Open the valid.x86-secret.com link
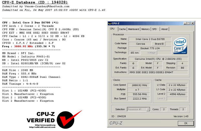This screenshot has height=131, width=201. pyautogui.click(x=42, y=127)
